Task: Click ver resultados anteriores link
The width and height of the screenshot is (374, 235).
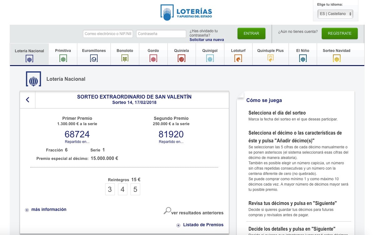Action: tap(197, 213)
